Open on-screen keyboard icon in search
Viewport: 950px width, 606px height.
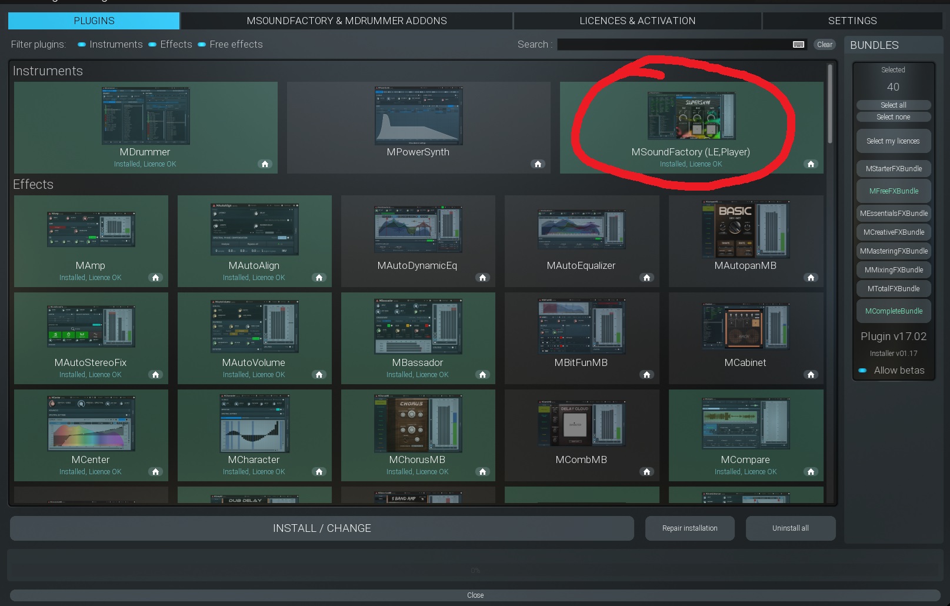click(x=798, y=45)
